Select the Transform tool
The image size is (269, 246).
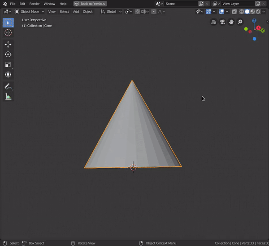click(x=8, y=75)
